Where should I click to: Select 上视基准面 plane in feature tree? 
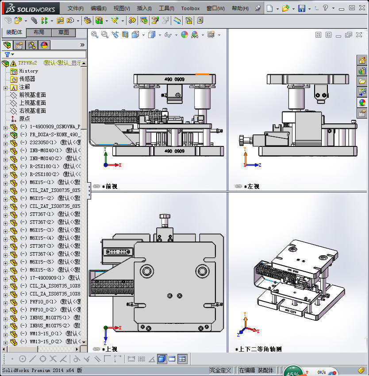[32, 103]
